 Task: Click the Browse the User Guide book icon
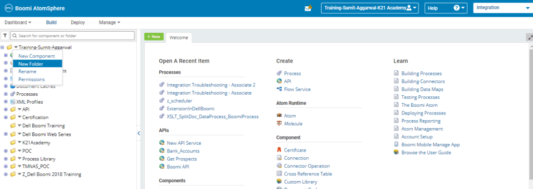tap(396, 152)
